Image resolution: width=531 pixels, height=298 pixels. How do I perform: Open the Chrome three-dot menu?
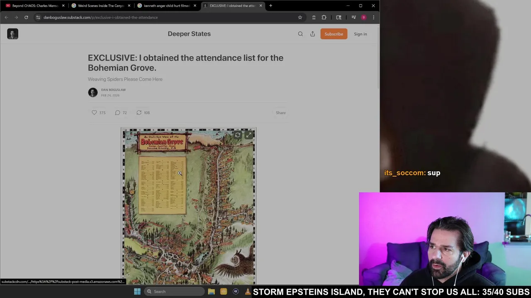click(x=373, y=17)
